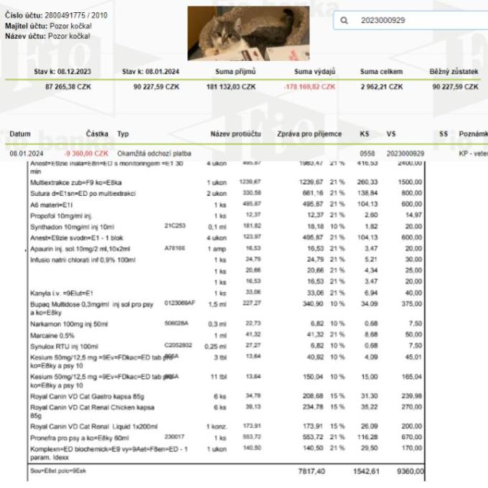Click KS value 0558

tap(367, 154)
